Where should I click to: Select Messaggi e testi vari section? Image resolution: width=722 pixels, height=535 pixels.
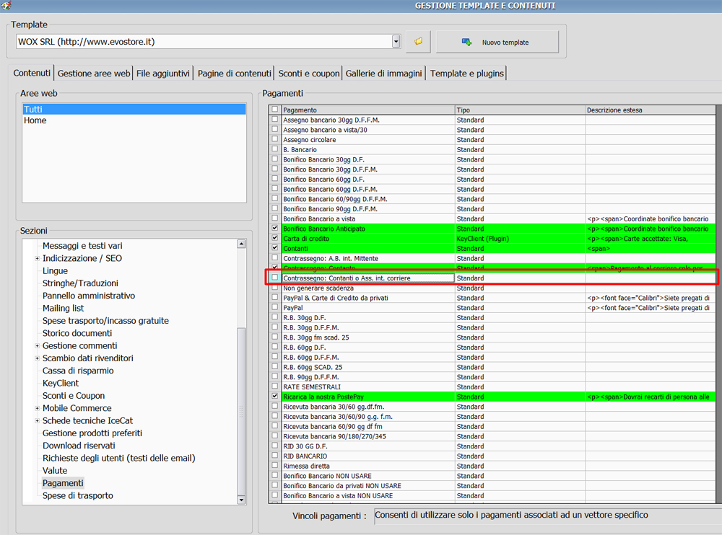[x=82, y=246]
